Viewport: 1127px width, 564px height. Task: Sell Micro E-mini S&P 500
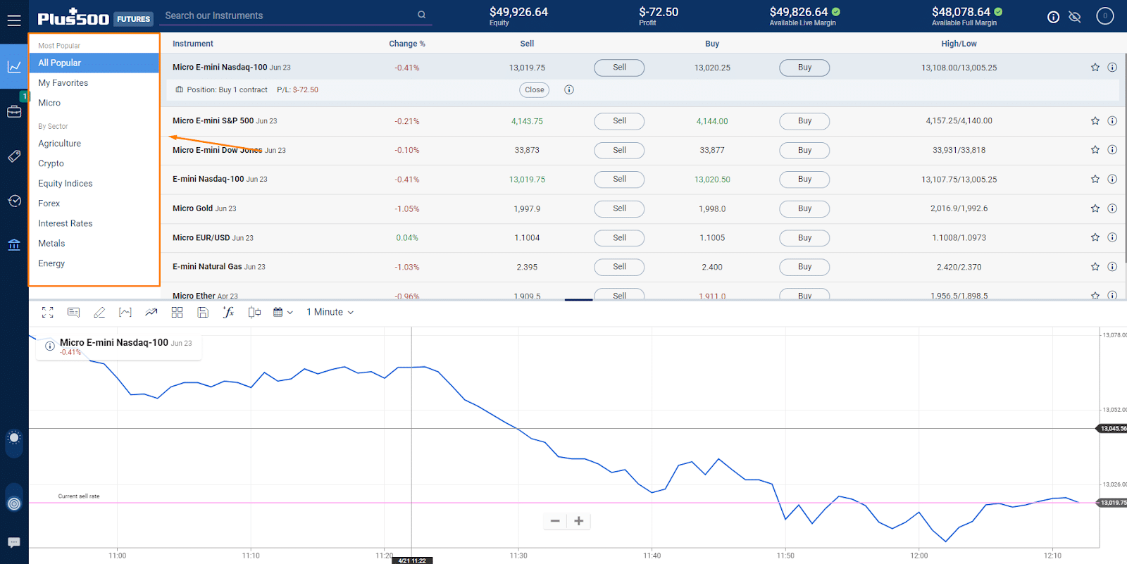[x=619, y=121]
